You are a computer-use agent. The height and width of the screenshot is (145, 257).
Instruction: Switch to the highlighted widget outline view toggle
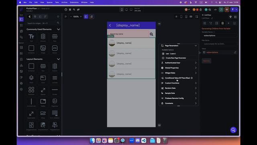point(86,17)
